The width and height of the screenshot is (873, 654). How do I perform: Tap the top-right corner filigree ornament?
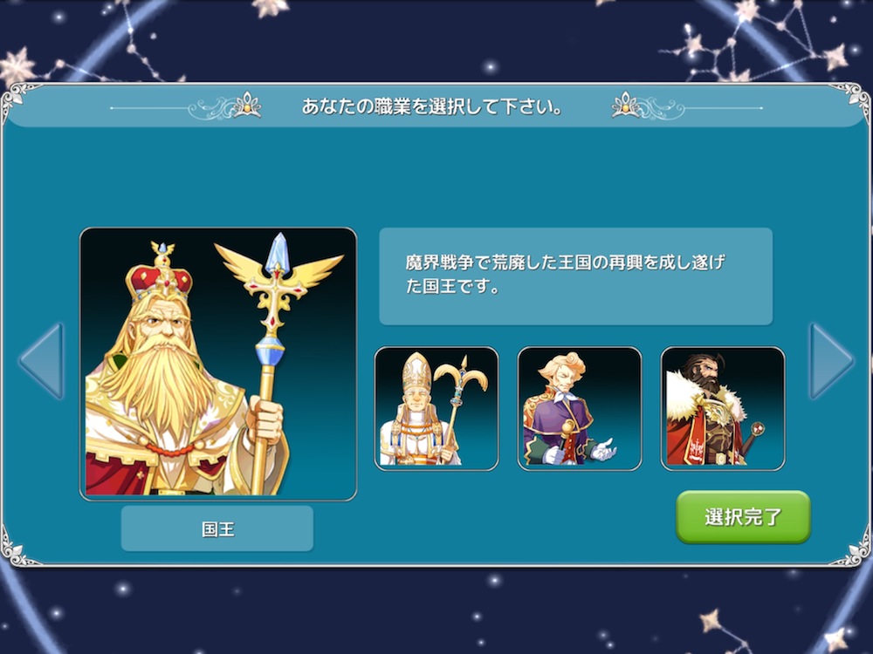tap(852, 98)
